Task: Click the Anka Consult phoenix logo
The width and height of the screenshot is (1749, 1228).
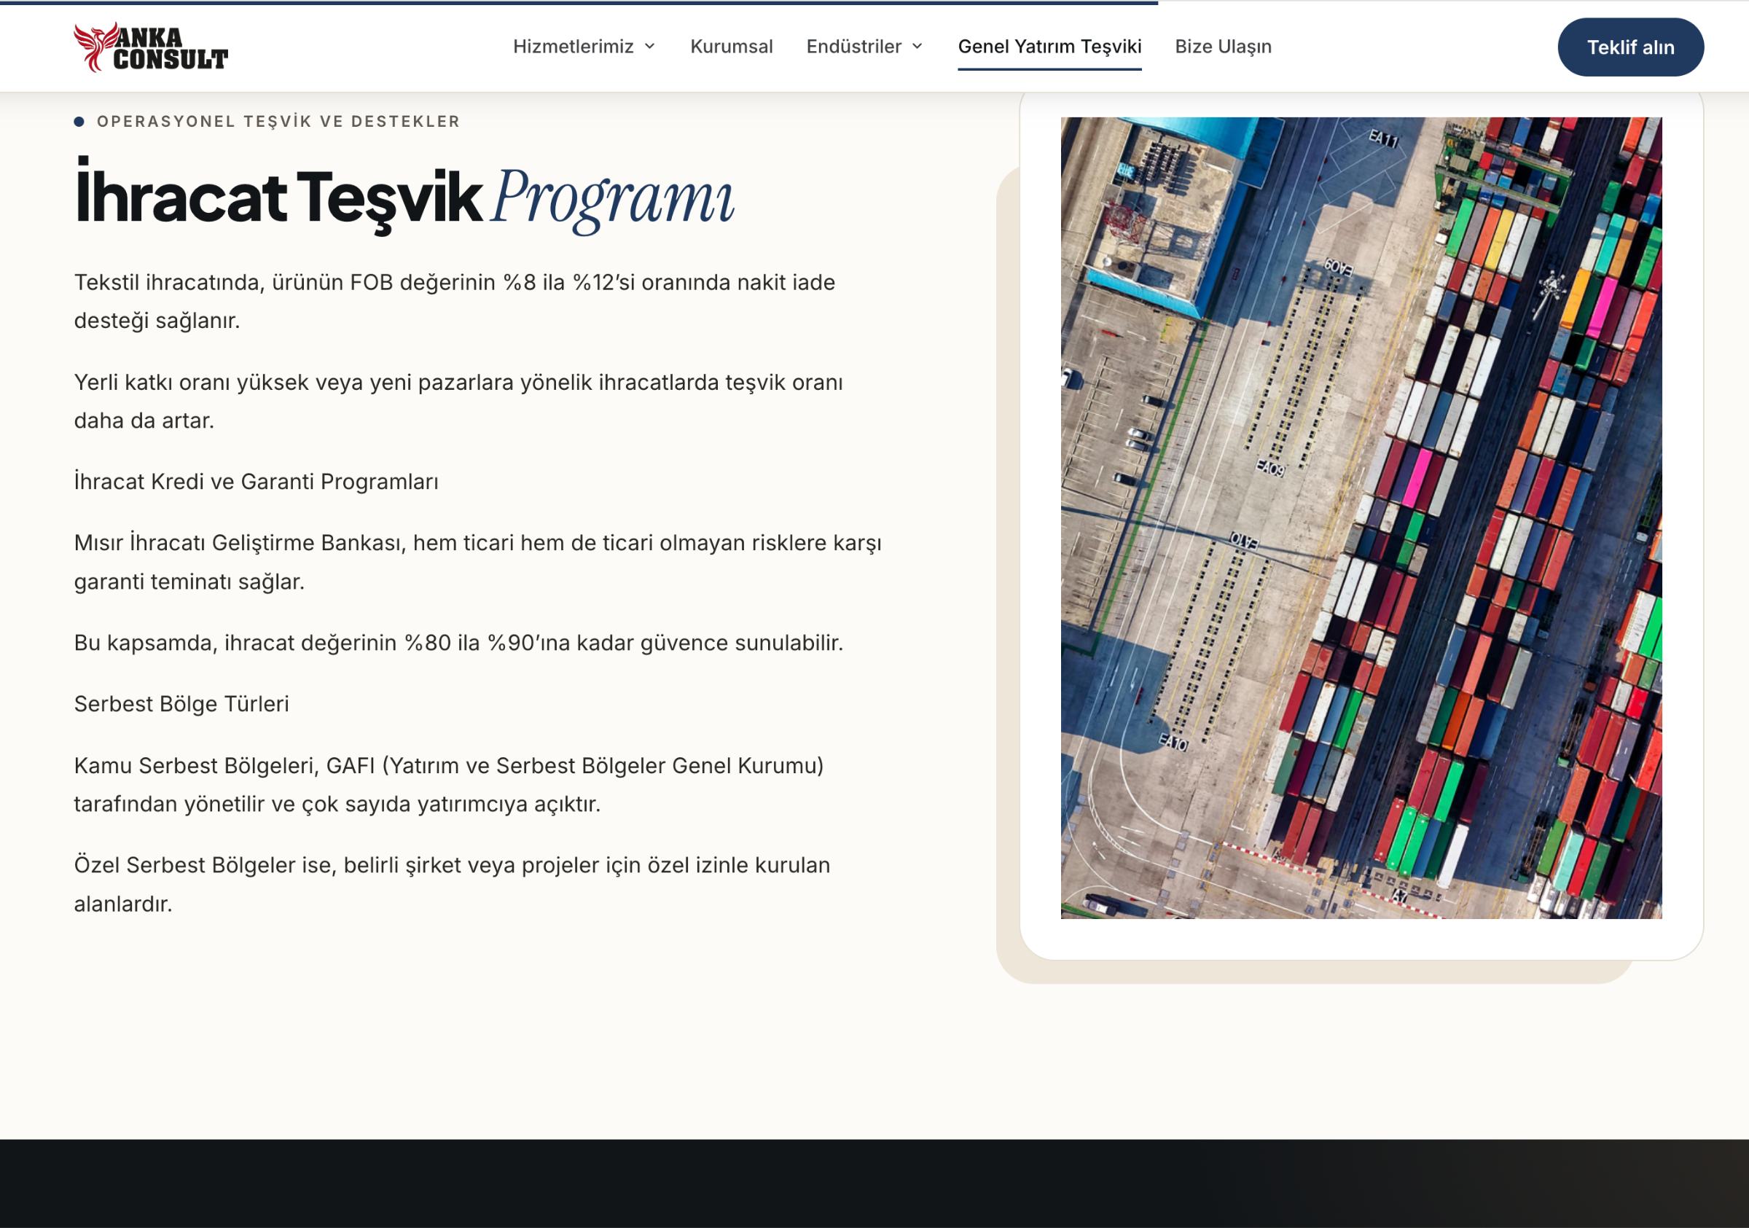Action: [151, 47]
